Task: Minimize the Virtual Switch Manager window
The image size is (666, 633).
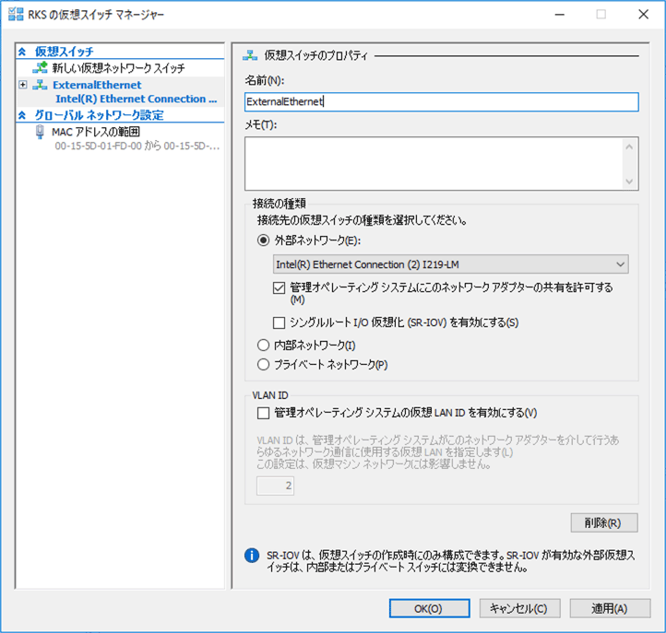Action: pyautogui.click(x=560, y=15)
